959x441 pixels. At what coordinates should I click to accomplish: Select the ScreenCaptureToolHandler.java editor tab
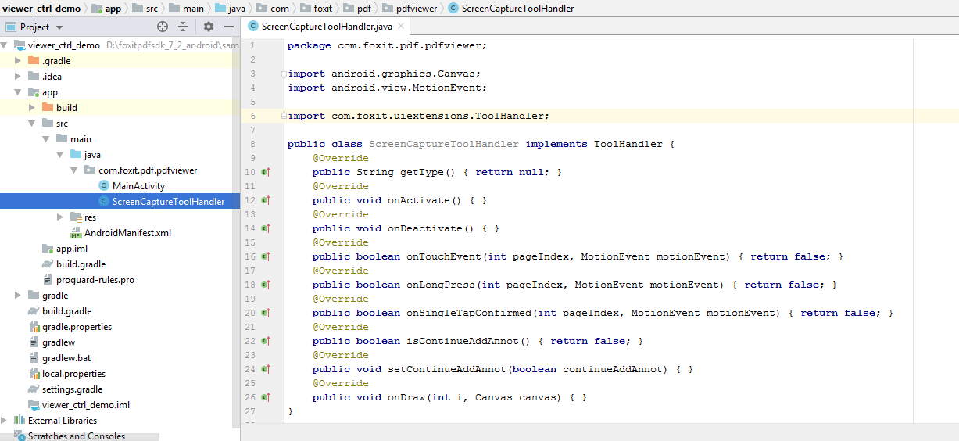(x=326, y=27)
